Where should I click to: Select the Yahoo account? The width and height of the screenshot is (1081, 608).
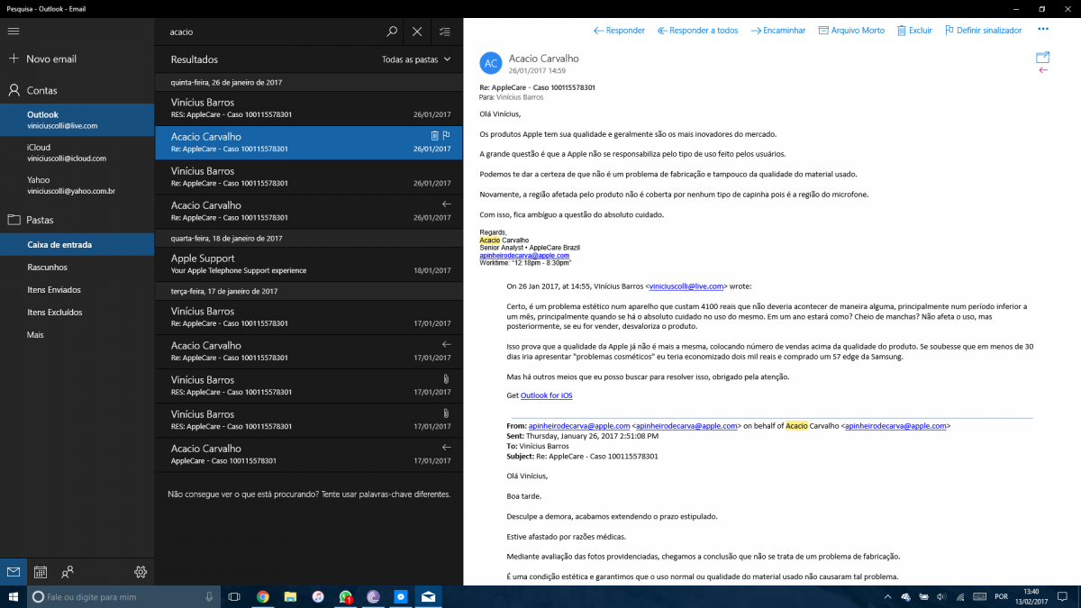coord(77,185)
